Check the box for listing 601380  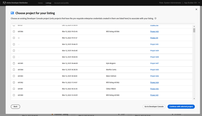tap(14, 95)
